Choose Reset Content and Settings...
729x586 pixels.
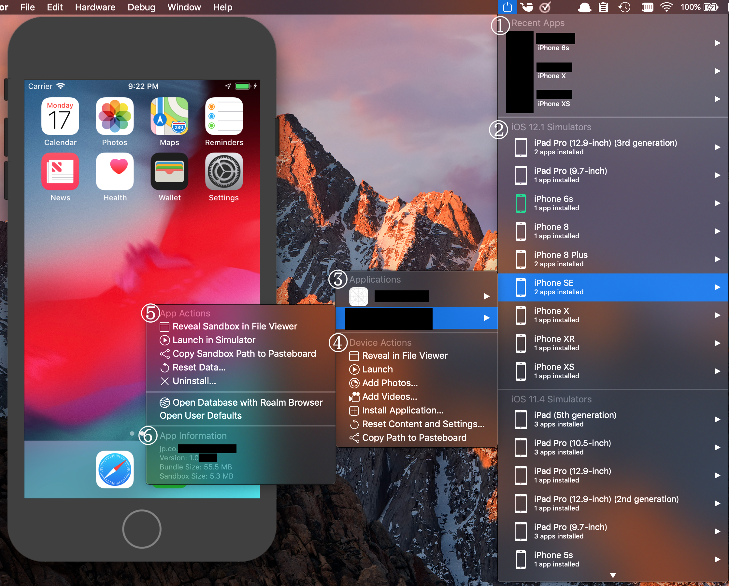(417, 424)
